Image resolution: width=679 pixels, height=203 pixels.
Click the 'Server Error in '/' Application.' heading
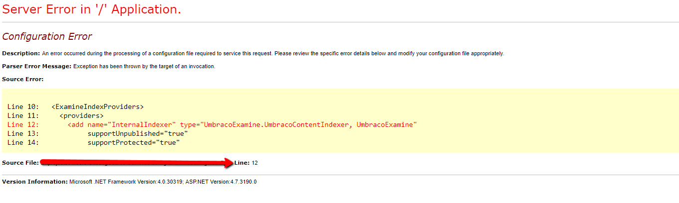[92, 9]
